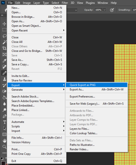Image resolution: width=136 pixels, height=165 pixels.
Task: Toggle pressure for opacity button
Action: pos(112,10)
